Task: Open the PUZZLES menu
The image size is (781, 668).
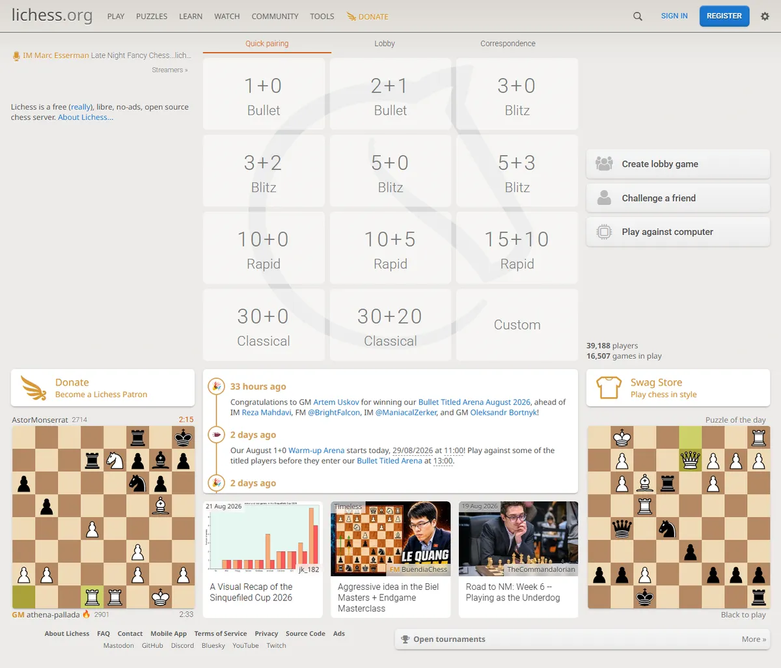Action: (x=152, y=16)
